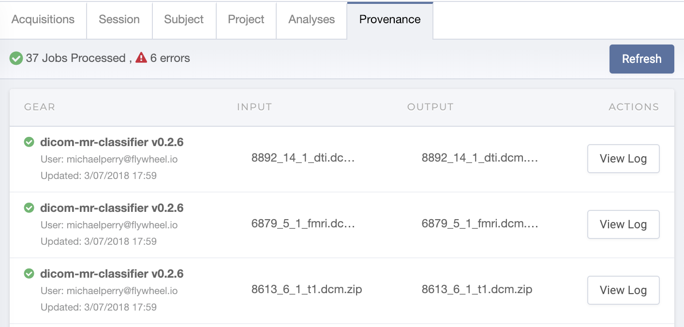
Task: Click input file 6879_5_1_fmri.dc…
Action: coord(303,224)
